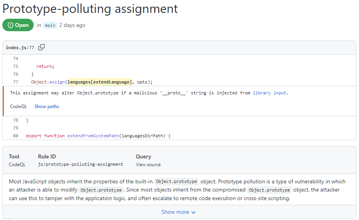Select line number 77

click(x=16, y=82)
